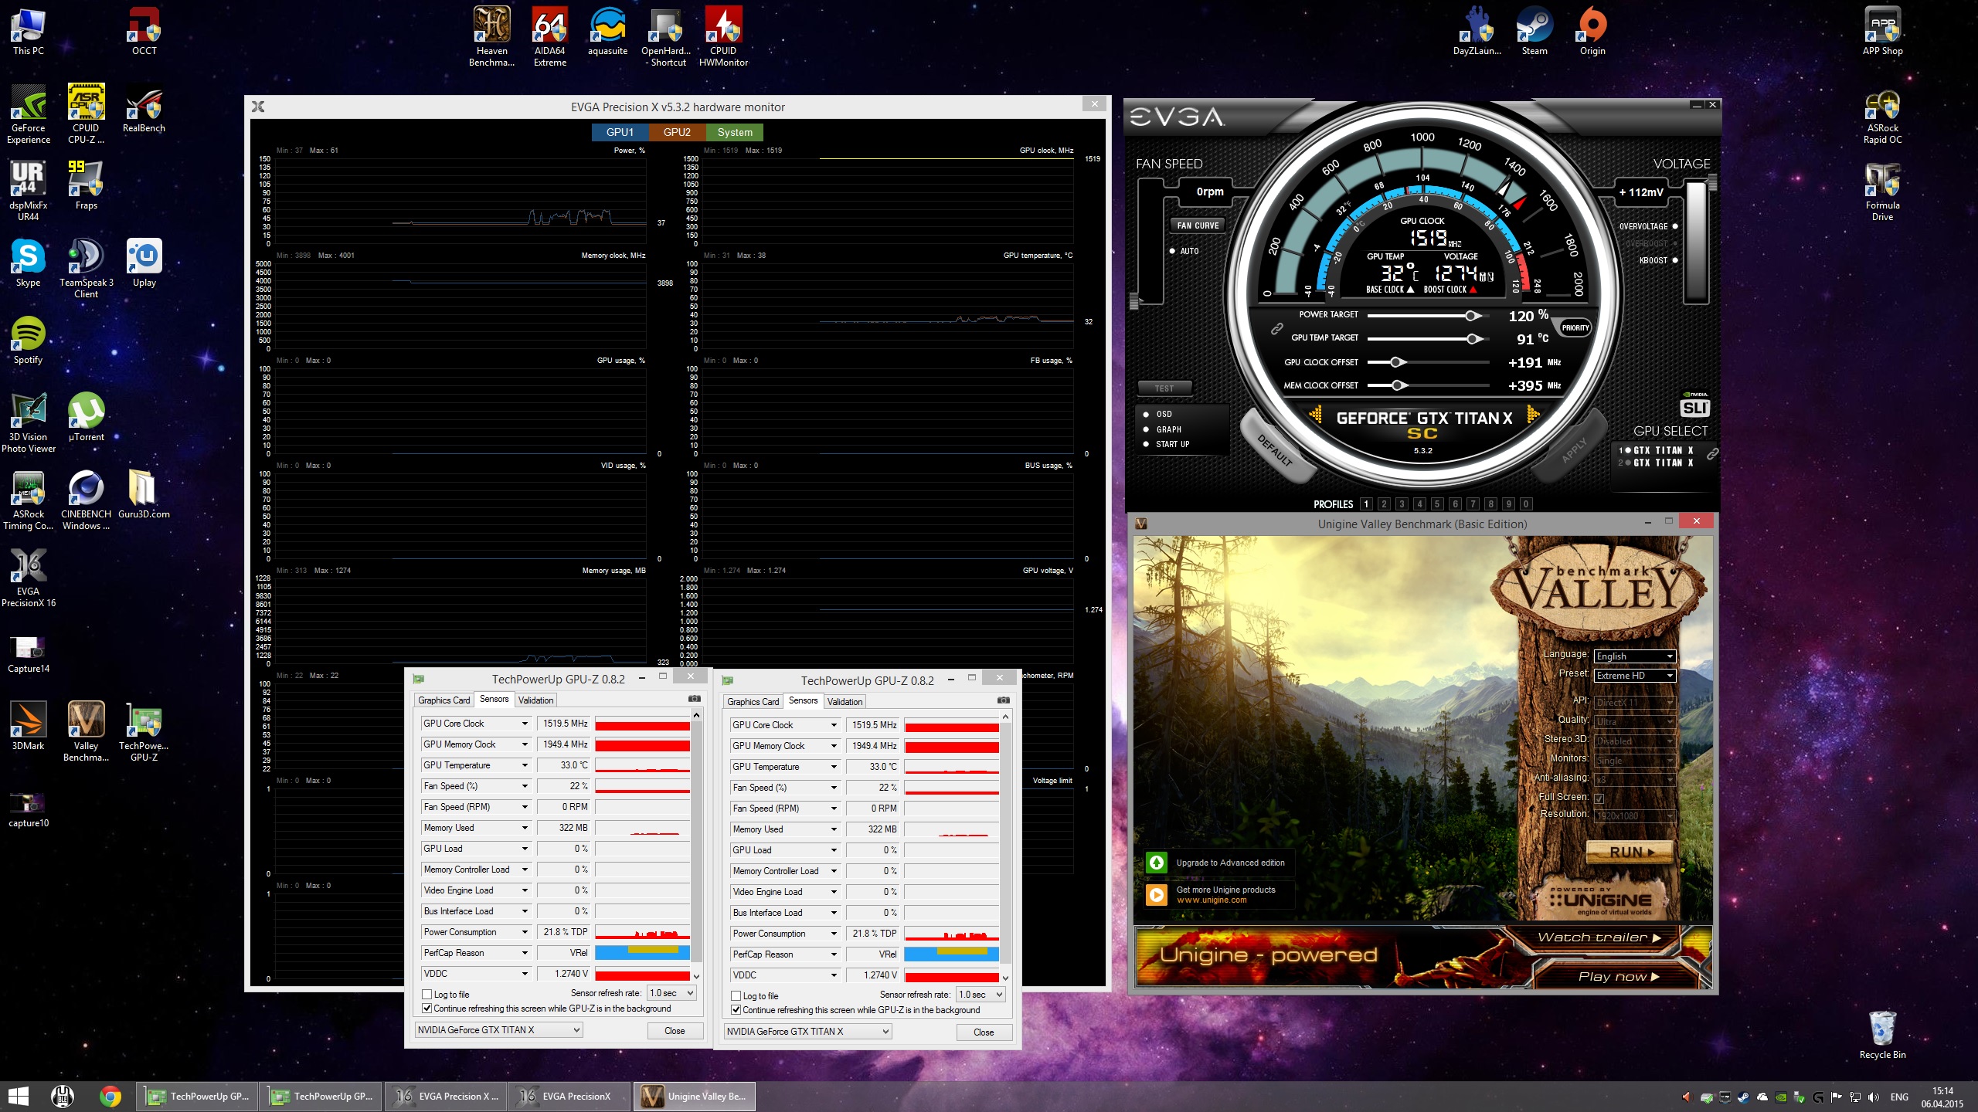Screen dimensions: 1978x1112
Task: Open the GPU selector dropdown in right GPU-Z
Action: 807,1032
